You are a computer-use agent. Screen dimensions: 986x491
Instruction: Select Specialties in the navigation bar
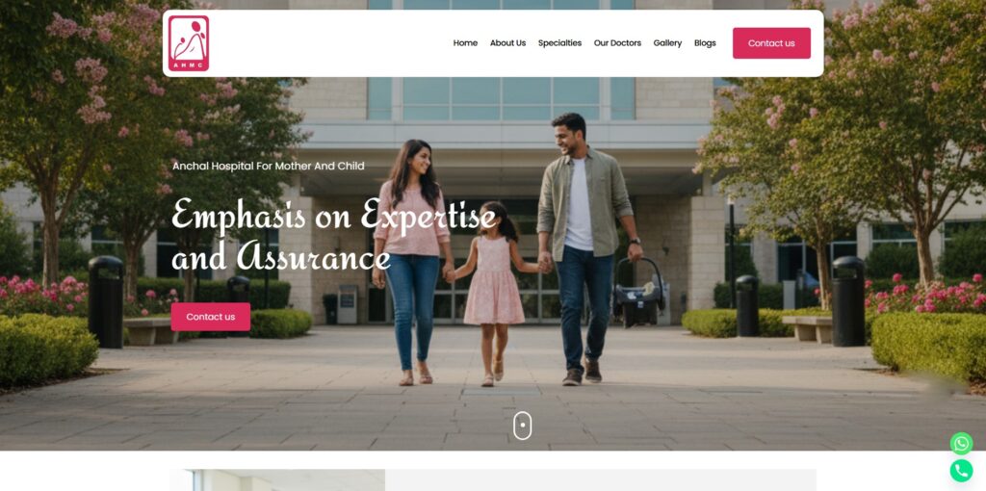pyautogui.click(x=559, y=43)
